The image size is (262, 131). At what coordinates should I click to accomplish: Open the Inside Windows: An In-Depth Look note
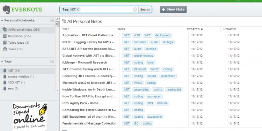pos(89,89)
